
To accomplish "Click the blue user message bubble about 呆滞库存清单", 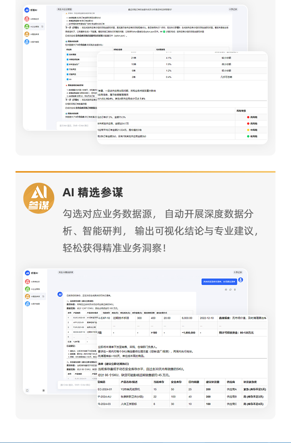I will pos(219,282).
